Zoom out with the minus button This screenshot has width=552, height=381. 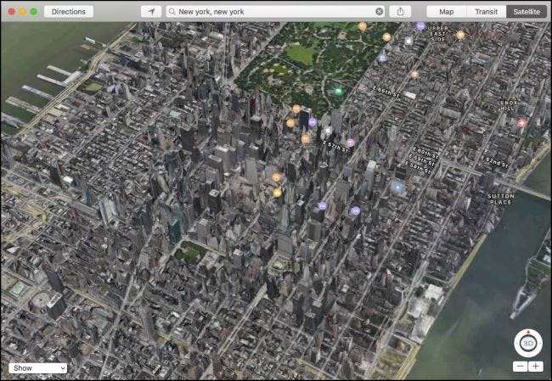(520, 366)
